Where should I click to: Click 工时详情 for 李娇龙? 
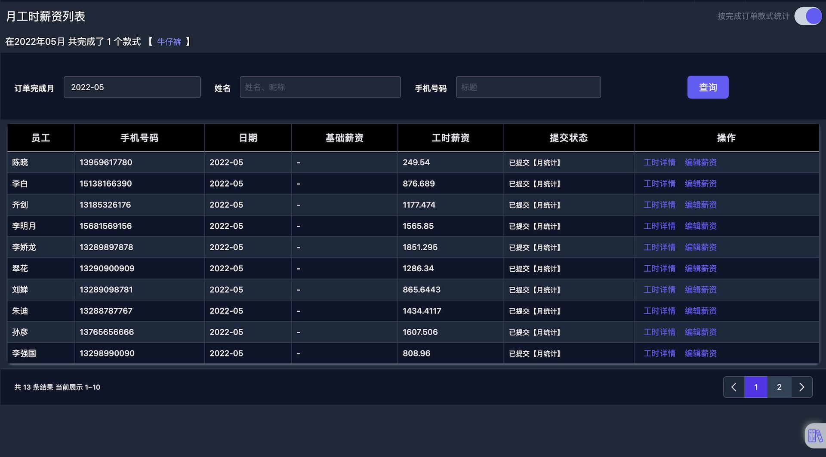(659, 247)
